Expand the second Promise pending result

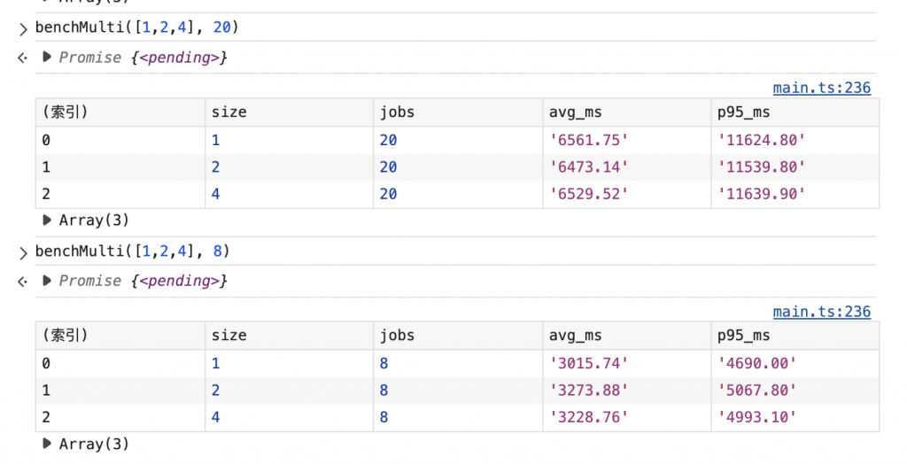tap(47, 281)
